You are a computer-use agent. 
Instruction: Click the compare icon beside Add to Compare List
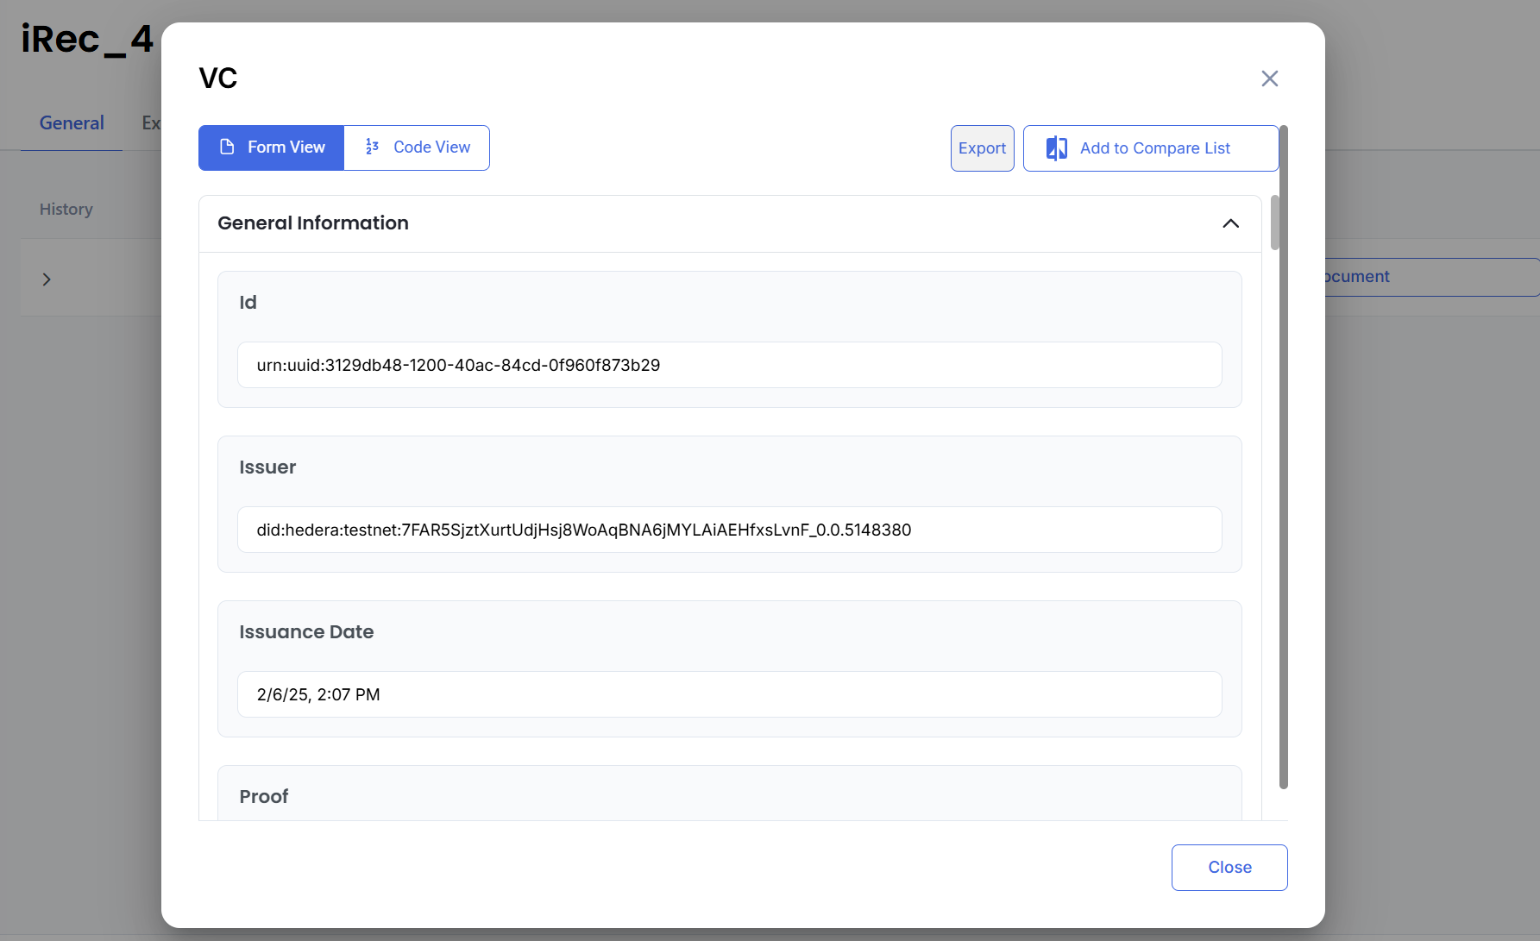(1056, 148)
